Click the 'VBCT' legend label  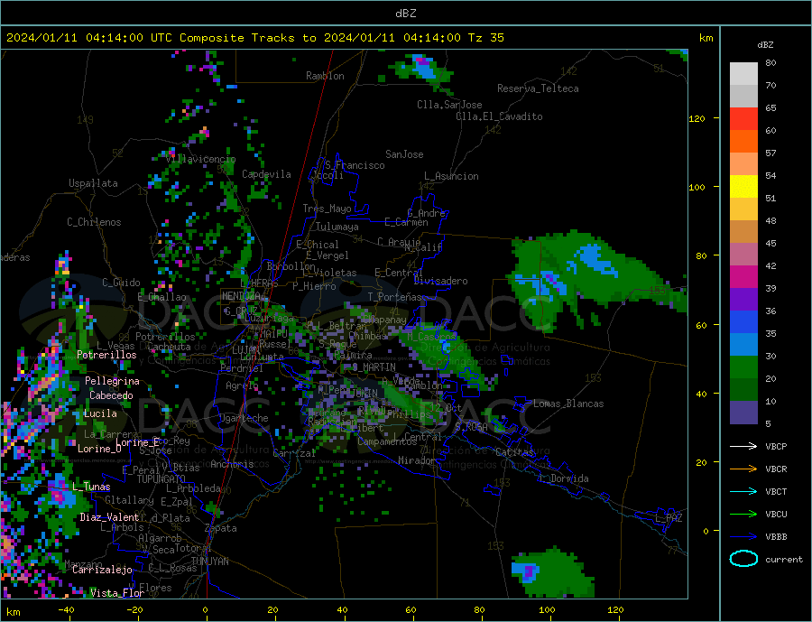tap(776, 491)
